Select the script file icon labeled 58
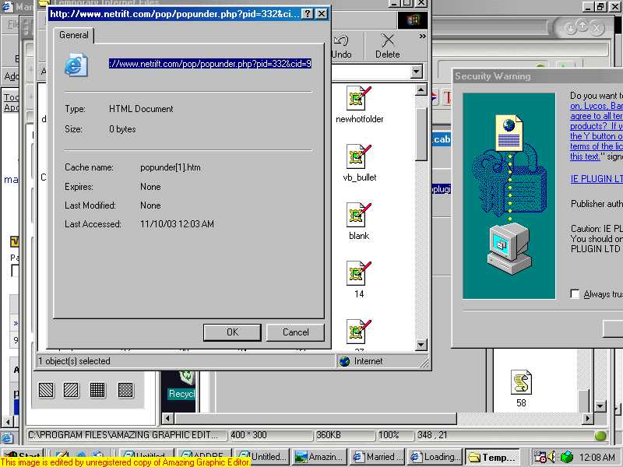623x467 pixels. point(521,383)
